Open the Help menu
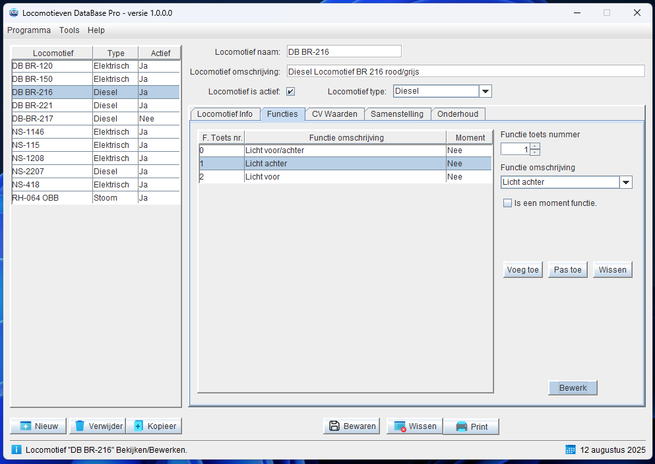The width and height of the screenshot is (655, 464). click(96, 30)
